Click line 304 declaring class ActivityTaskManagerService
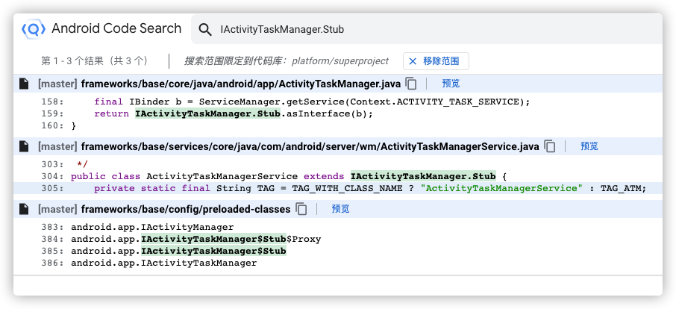Screen dimensions: 676x309 pyautogui.click(x=337, y=176)
